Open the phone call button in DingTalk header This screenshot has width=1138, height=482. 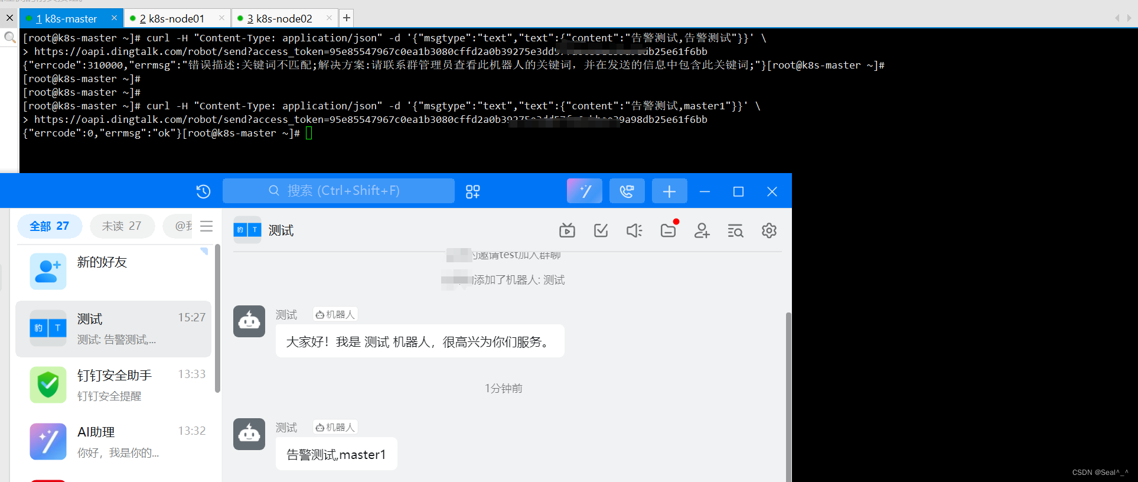627,191
